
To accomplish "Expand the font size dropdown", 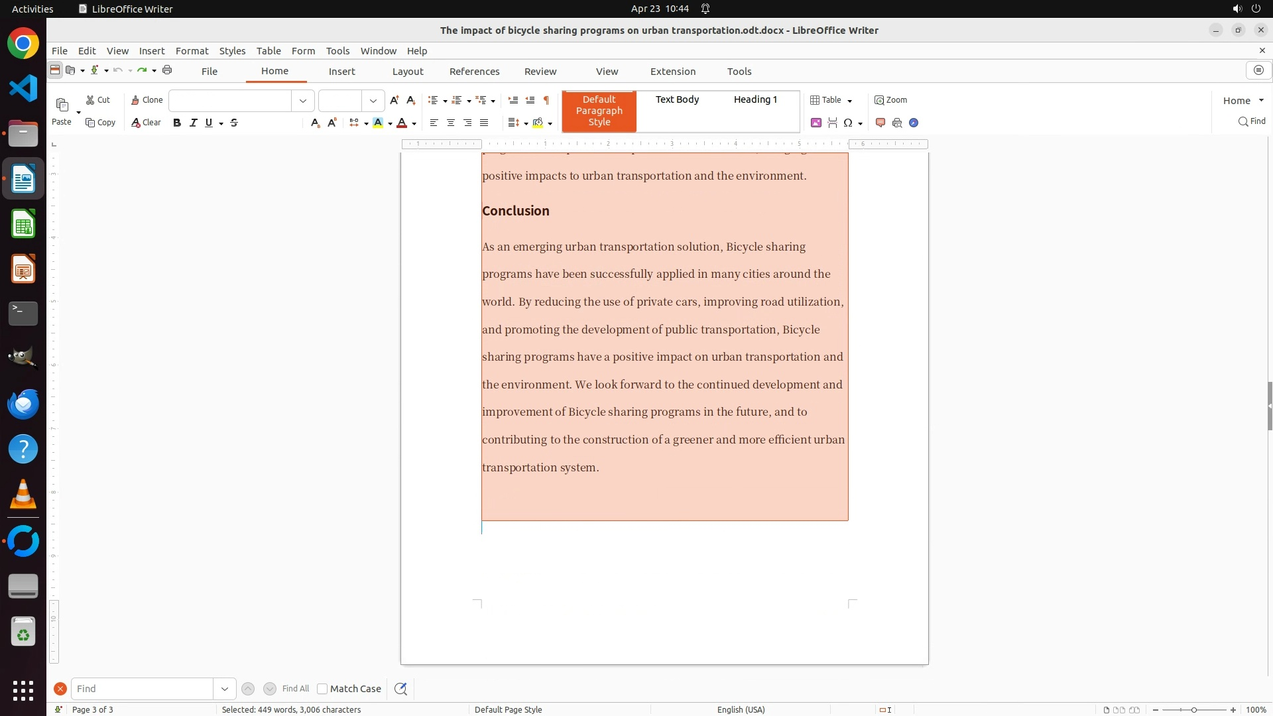I will coord(373,101).
